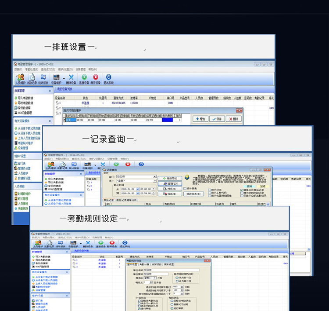Collapse 有关设备操作 panel in top window
The image size is (329, 311).
pyautogui.click(x=50, y=121)
